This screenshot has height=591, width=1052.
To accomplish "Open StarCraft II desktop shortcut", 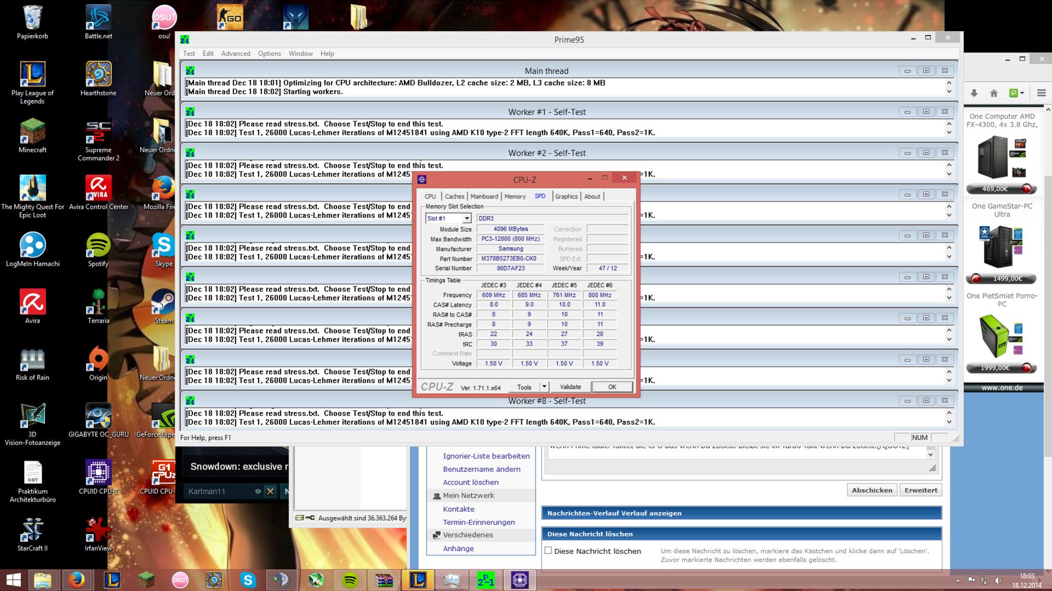I will [x=32, y=534].
